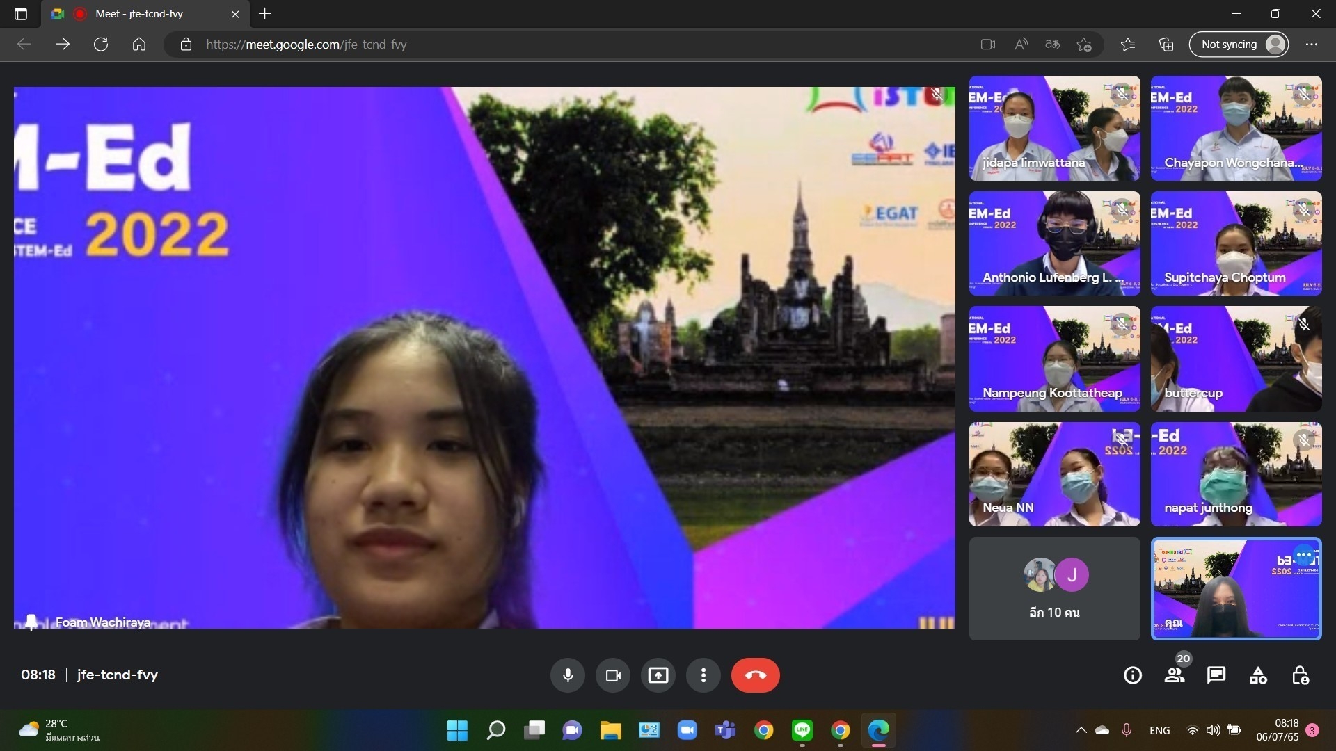The width and height of the screenshot is (1336, 751).
Task: Select Nampeung Koottatheap video tile
Action: [x=1055, y=359]
